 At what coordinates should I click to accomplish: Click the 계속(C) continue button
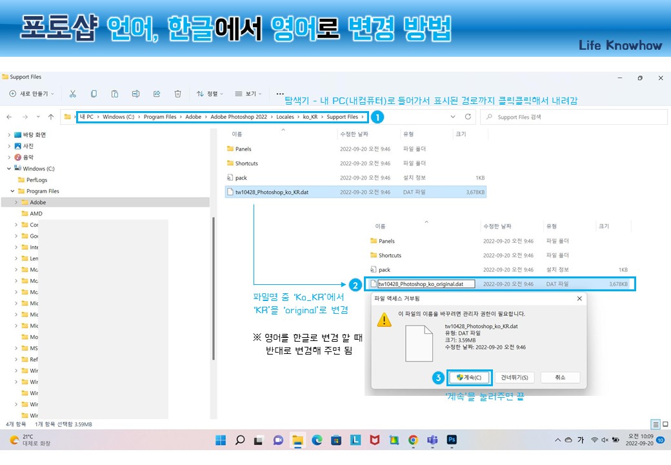point(469,377)
